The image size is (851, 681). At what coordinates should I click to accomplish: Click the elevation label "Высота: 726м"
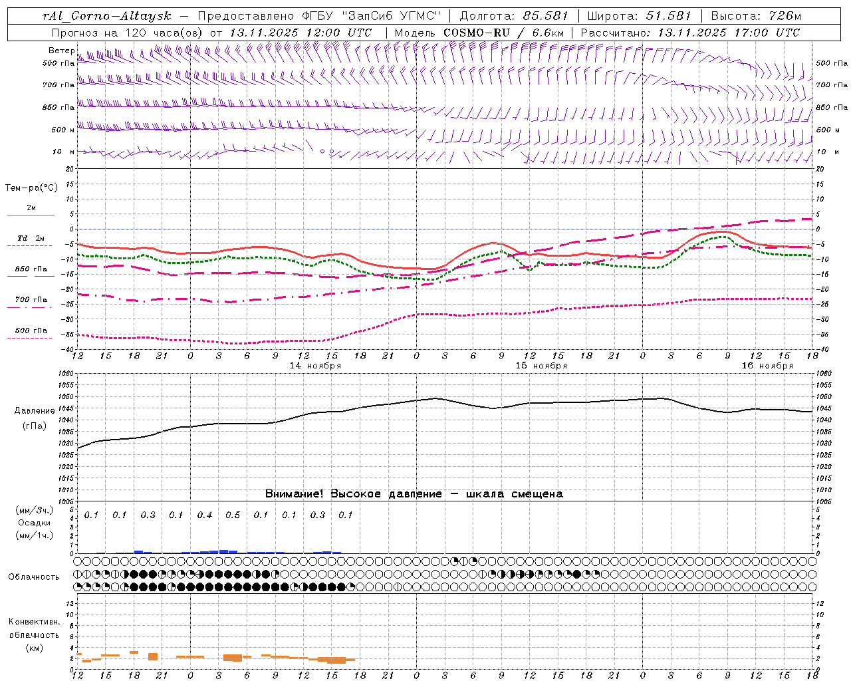756,16
